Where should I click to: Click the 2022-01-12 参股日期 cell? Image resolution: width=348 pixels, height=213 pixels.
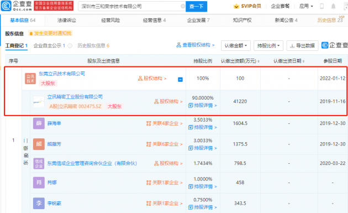pos(333,78)
